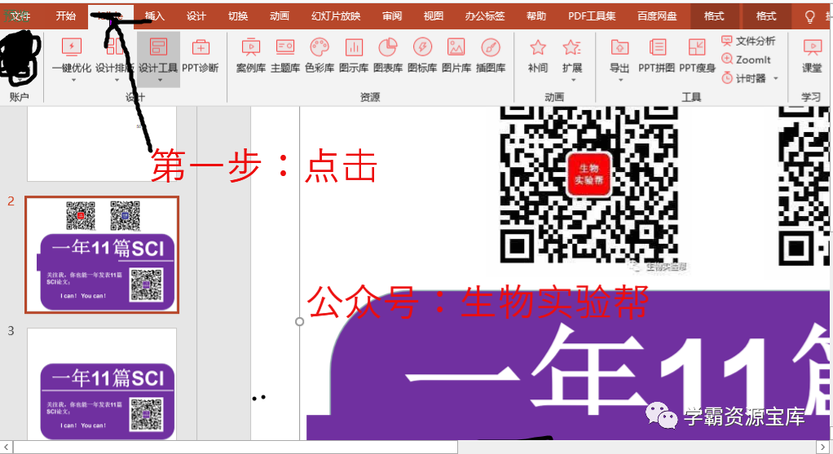Start the 计时器 timer
Image resolution: width=833 pixels, height=454 pixels.
tap(743, 78)
